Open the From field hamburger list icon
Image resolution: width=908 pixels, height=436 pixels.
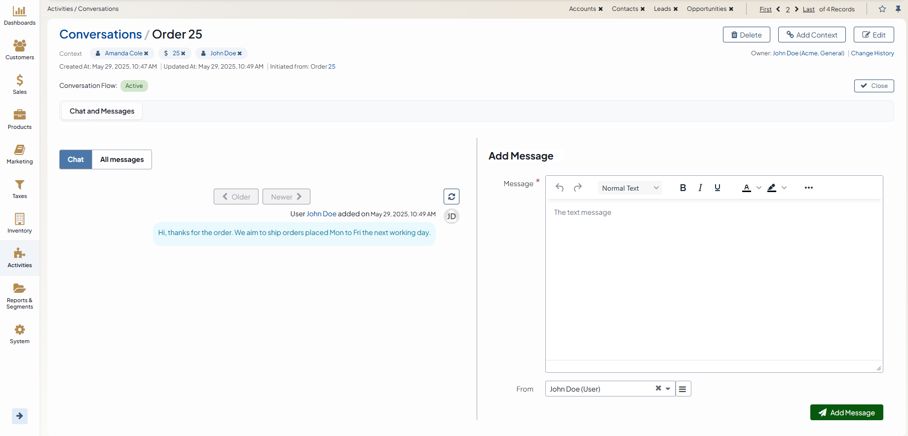[x=682, y=389]
